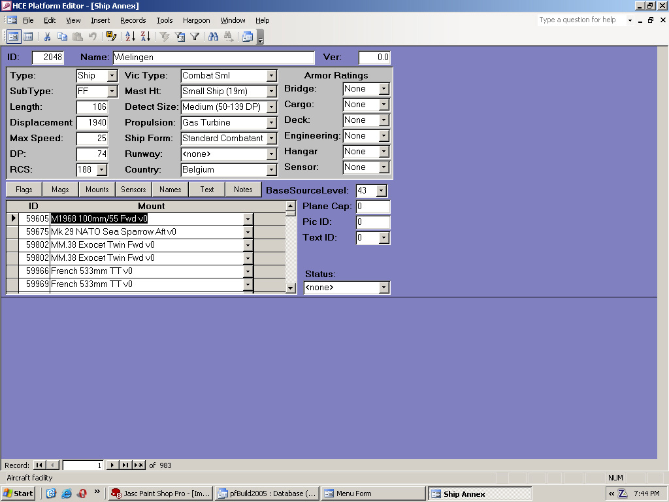The height and width of the screenshot is (502, 669).
Task: Click the Sort Ascending A-Z icon
Action: tap(130, 37)
